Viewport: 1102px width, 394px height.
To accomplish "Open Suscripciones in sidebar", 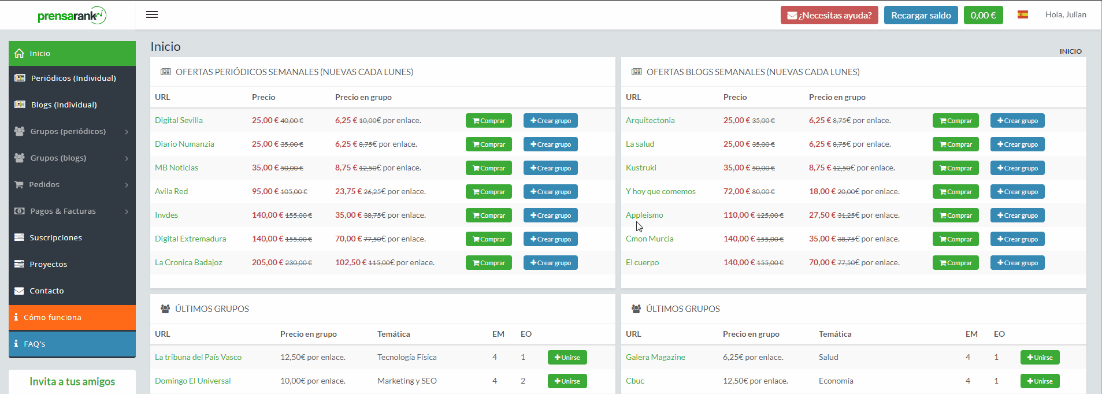I will pos(72,237).
